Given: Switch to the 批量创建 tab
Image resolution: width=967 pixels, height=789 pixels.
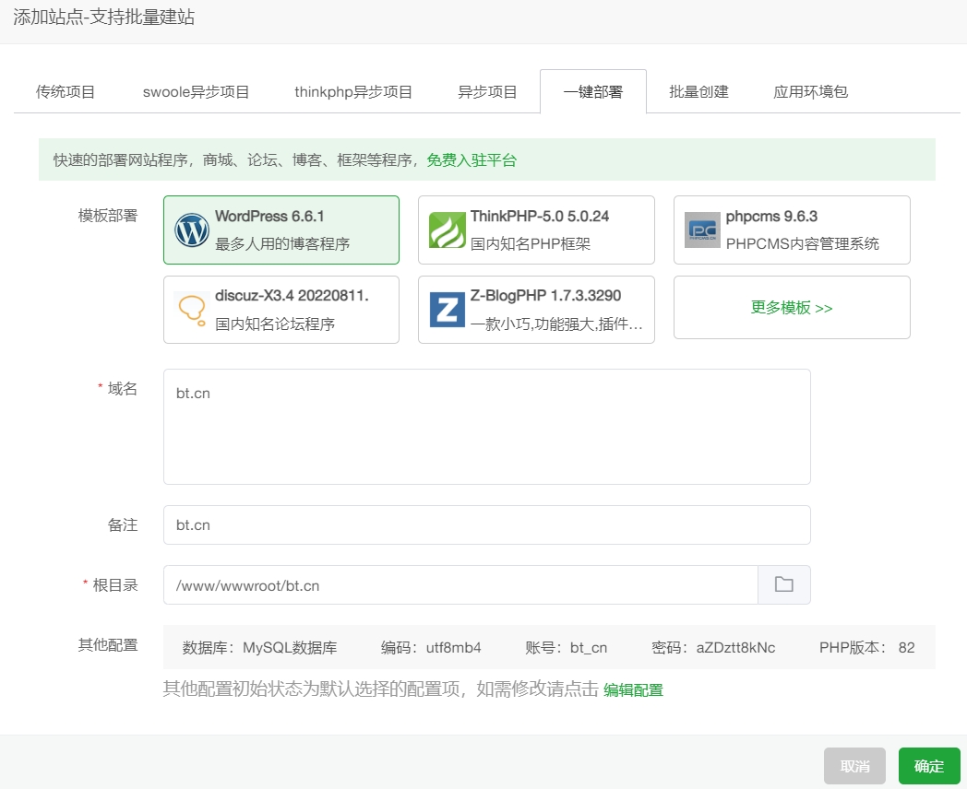Looking at the screenshot, I should click(698, 91).
